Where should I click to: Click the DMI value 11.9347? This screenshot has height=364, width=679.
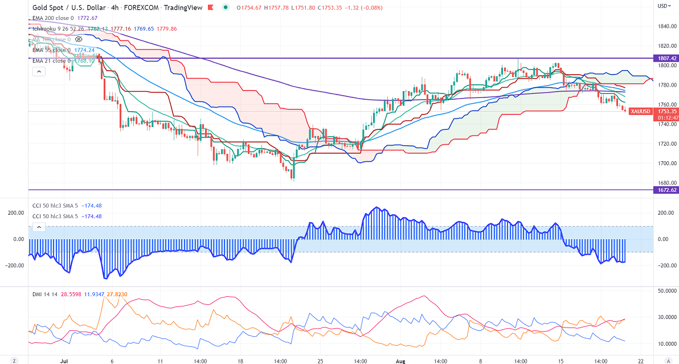(94, 295)
